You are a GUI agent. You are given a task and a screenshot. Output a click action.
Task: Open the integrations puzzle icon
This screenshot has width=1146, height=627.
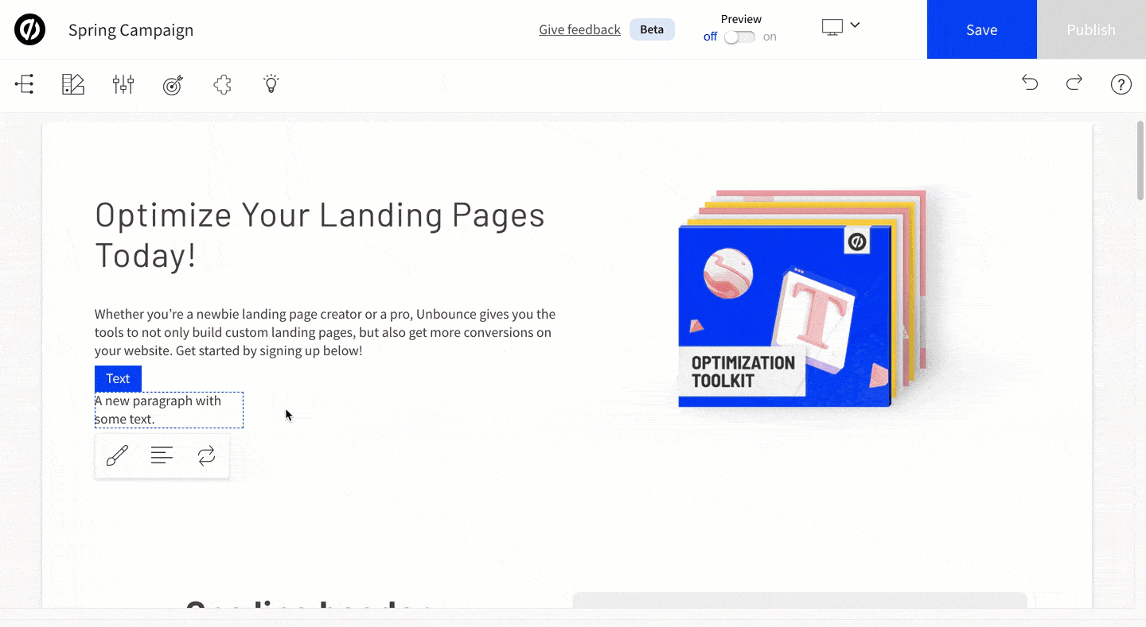(x=223, y=84)
